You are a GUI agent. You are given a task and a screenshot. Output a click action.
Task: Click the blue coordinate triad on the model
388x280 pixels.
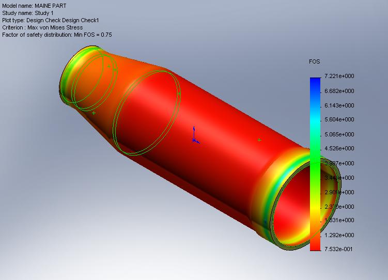pos(194,135)
